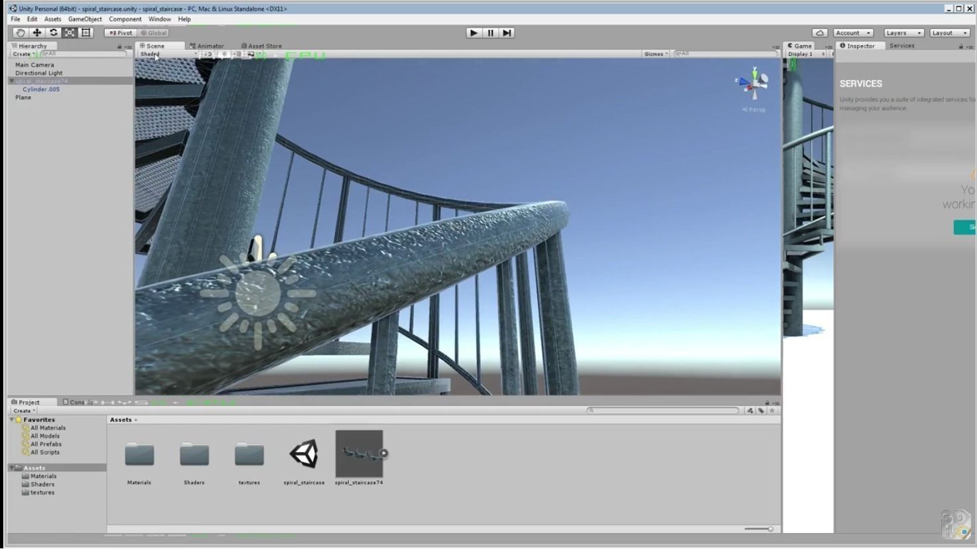Select the Hand navigation tool
Image resolution: width=977 pixels, height=549 pixels.
(20, 32)
